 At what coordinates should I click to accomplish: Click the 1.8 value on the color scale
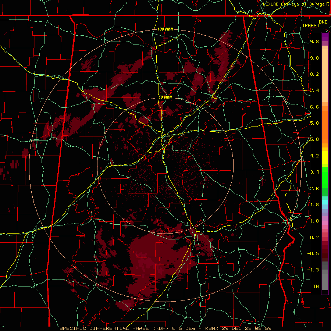tap(314, 205)
